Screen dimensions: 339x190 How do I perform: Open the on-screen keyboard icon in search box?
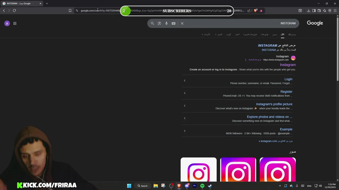[173, 23]
